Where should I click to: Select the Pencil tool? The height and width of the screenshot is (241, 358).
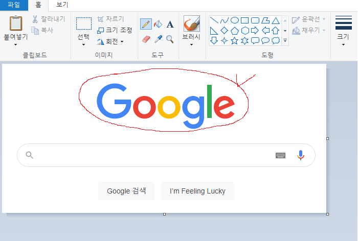[x=146, y=24]
